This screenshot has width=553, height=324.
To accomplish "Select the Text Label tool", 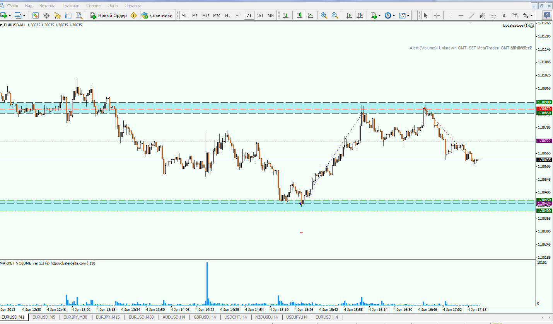I will tap(515, 15).
